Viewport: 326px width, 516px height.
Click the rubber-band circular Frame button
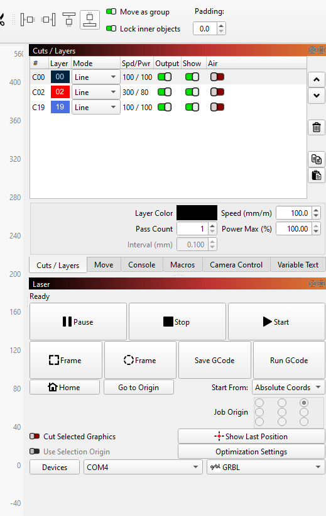(x=140, y=360)
